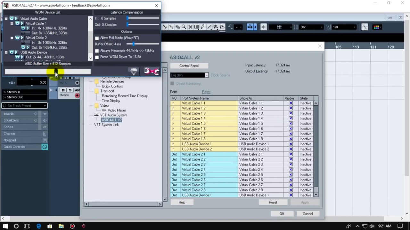Select the Draw pencil tool
The image size is (410, 230).
coord(203,27)
